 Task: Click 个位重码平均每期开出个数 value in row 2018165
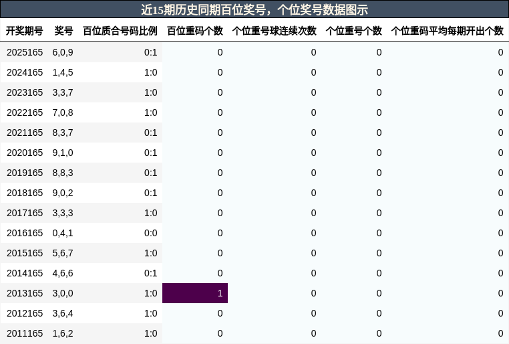pos(500,193)
